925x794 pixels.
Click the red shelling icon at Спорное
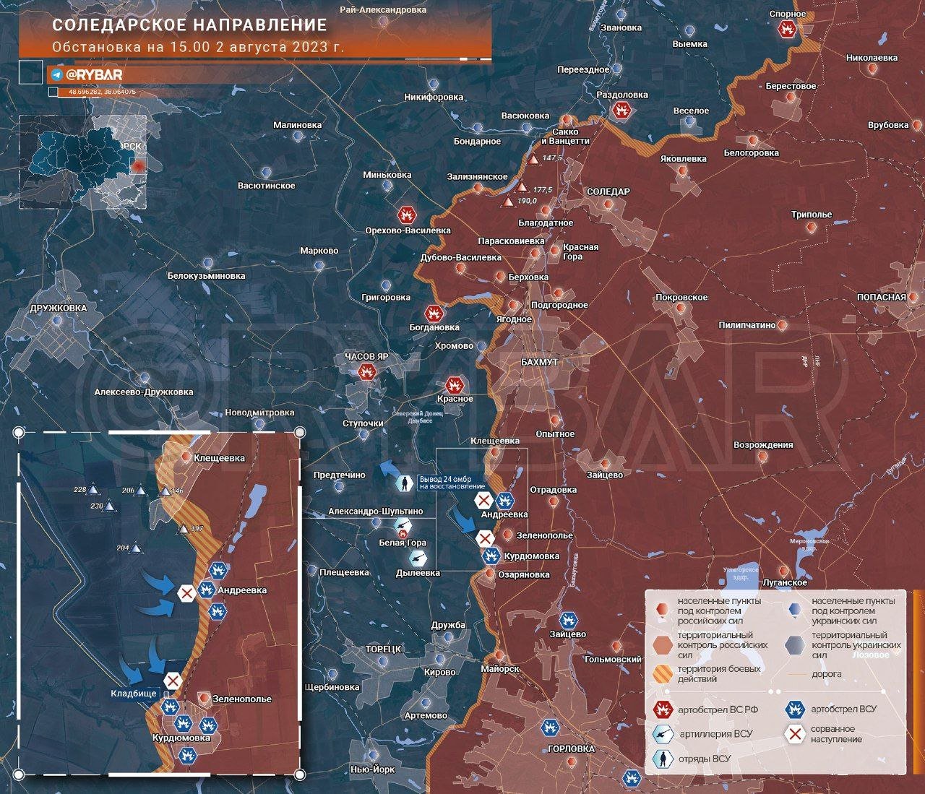787,29
